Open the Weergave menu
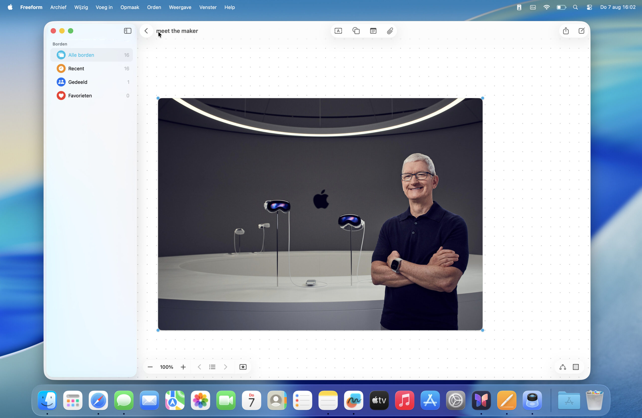Image resolution: width=642 pixels, height=418 pixels. 180,7
